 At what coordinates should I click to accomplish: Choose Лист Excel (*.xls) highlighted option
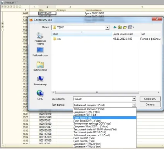pos(104,118)
